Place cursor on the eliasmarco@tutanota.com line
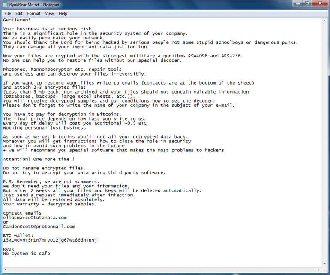The width and height of the screenshot is (330, 275). click(35, 218)
